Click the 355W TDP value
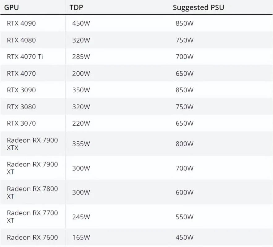This screenshot has width=273, height=247. click(81, 144)
